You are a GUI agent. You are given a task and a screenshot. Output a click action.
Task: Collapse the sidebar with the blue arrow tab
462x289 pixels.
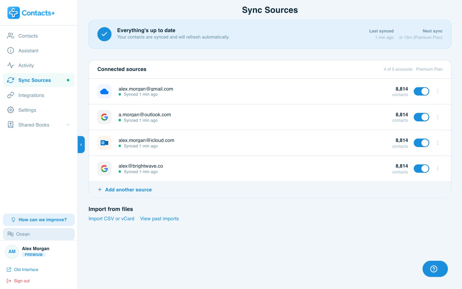(81, 144)
